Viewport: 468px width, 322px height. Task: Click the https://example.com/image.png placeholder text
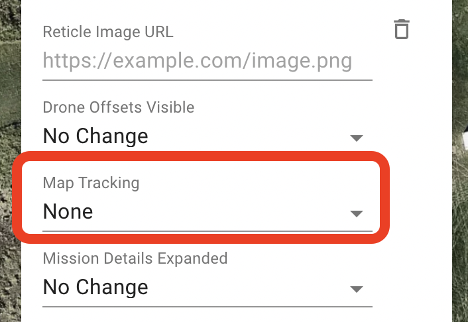pyautogui.click(x=198, y=61)
